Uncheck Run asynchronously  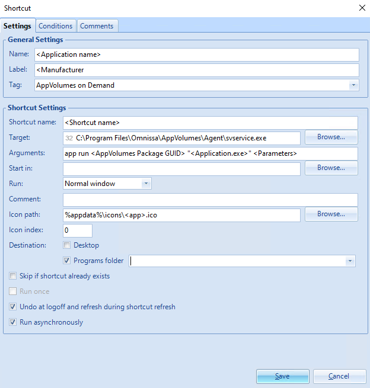pos(13,322)
